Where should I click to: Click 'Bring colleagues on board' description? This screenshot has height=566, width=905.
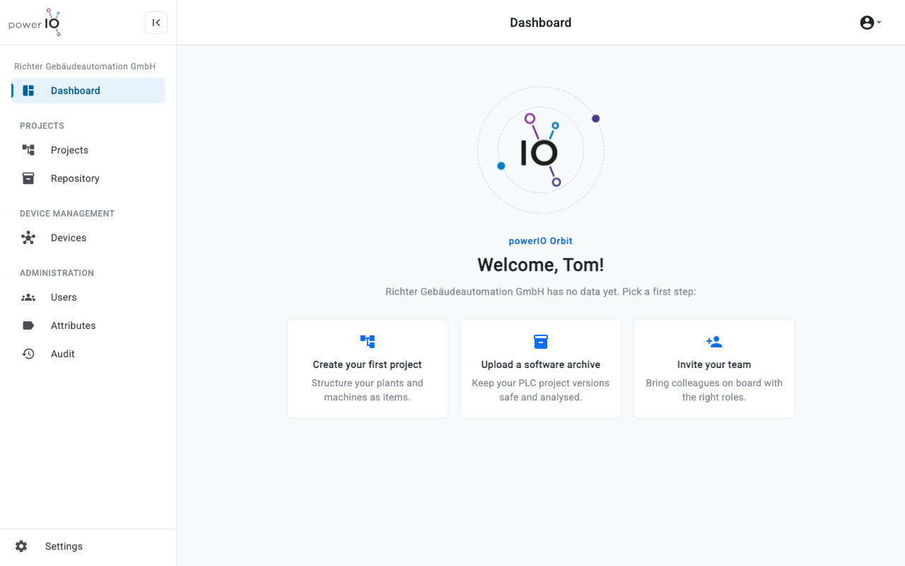(x=714, y=390)
